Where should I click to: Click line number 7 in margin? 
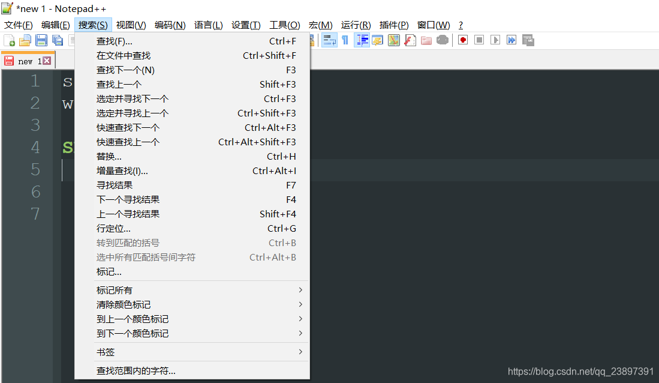35,214
